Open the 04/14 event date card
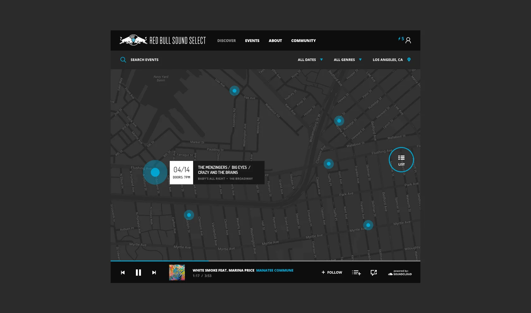Viewport: 531px width, 313px height. (x=181, y=173)
